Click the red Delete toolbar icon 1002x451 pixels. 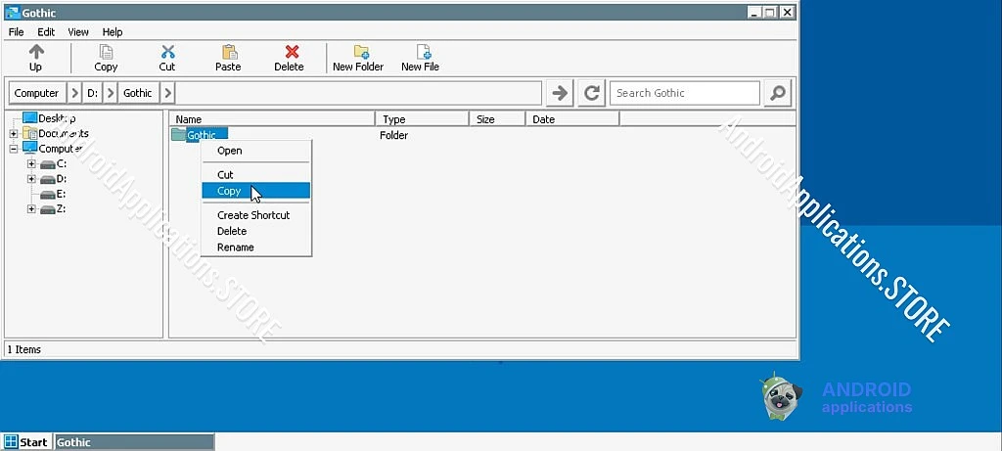290,52
